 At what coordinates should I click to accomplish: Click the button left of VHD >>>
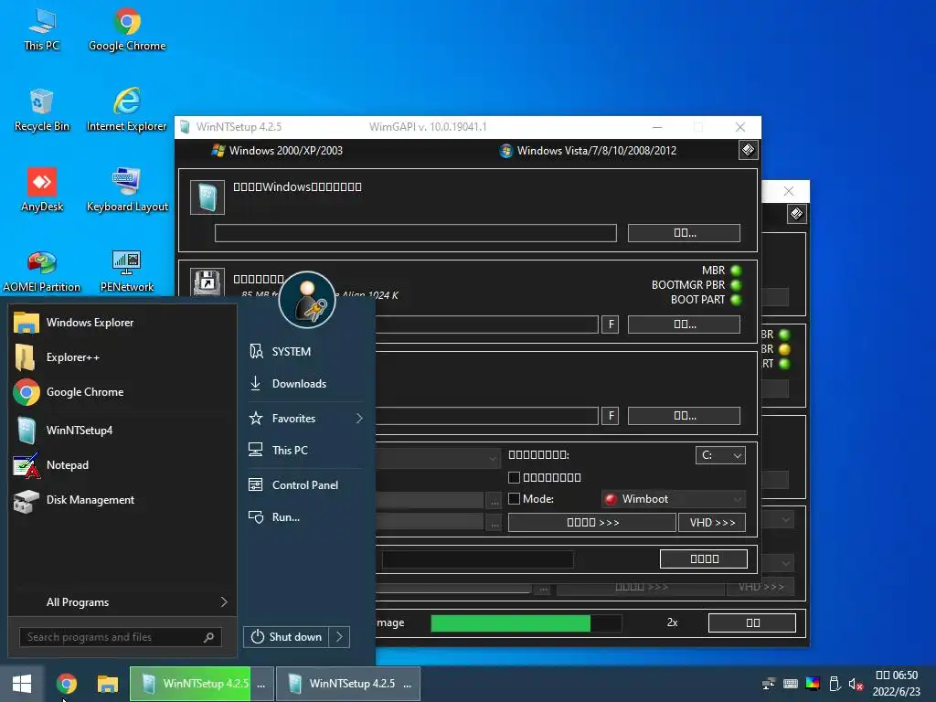point(592,522)
